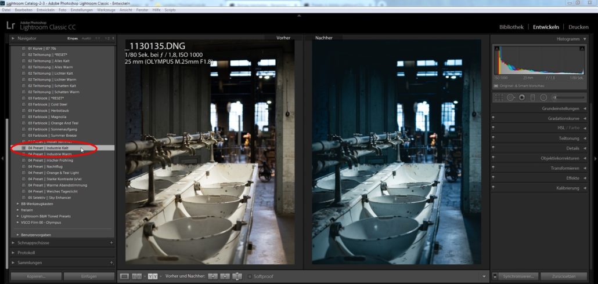Set navigator zoom to Einpas.
The width and height of the screenshot is (598, 284).
click(x=73, y=39)
